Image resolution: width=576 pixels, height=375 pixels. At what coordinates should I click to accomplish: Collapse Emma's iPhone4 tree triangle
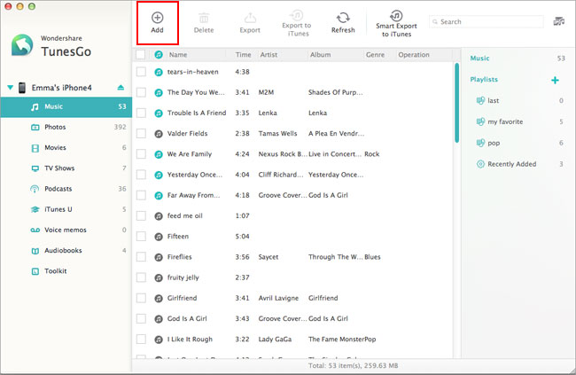[11, 88]
